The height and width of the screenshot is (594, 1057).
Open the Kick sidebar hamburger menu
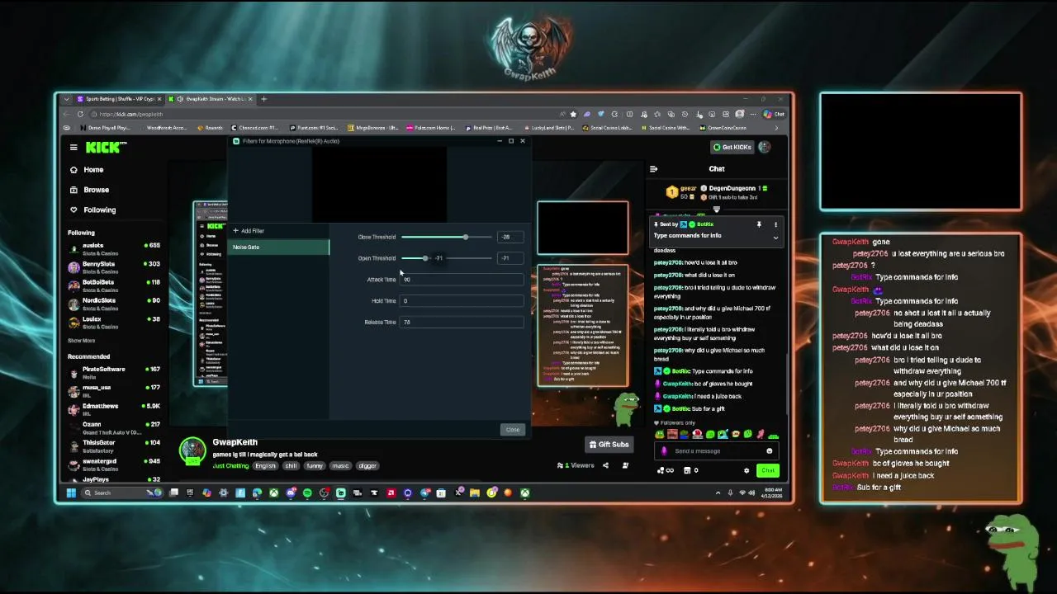tap(73, 148)
